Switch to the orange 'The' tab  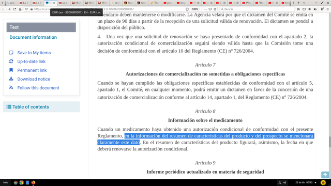click(x=155, y=3)
